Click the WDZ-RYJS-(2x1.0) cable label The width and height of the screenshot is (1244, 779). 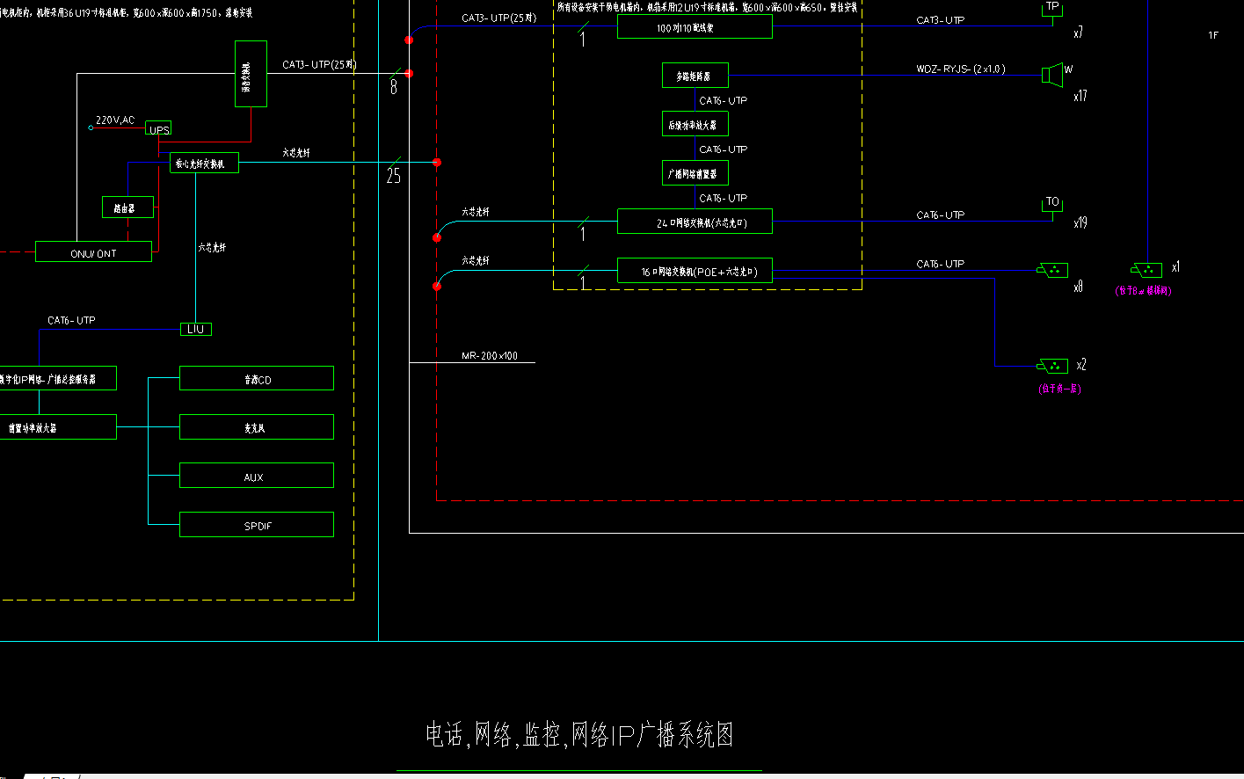(960, 69)
